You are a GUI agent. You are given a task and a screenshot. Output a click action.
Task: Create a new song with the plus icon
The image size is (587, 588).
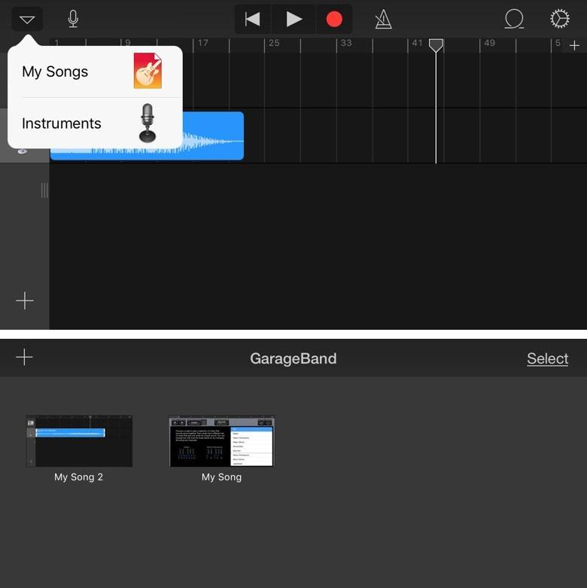point(25,358)
